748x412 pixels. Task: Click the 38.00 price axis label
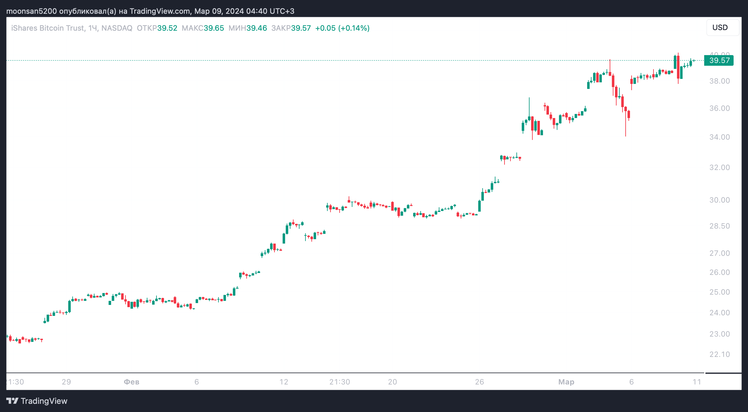pos(720,81)
